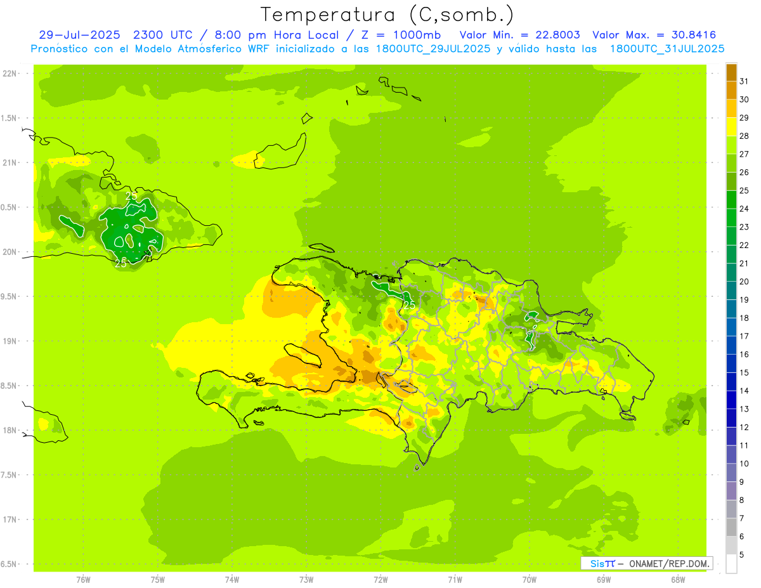Click the 22N latitude label

tap(10, 74)
